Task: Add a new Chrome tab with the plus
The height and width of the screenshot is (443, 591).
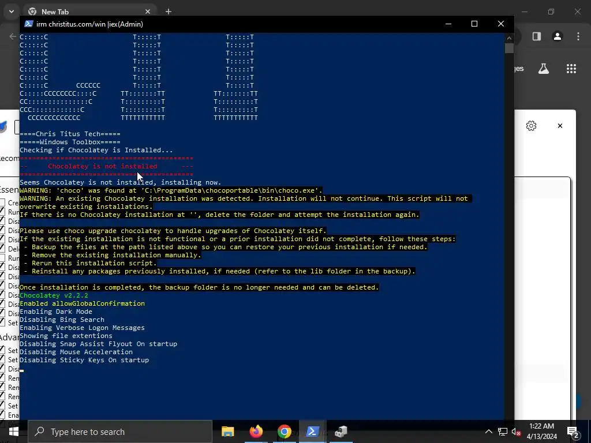Action: (169, 12)
